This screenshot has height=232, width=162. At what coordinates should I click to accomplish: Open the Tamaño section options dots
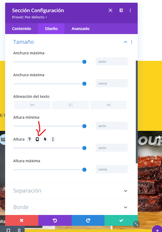point(131,42)
